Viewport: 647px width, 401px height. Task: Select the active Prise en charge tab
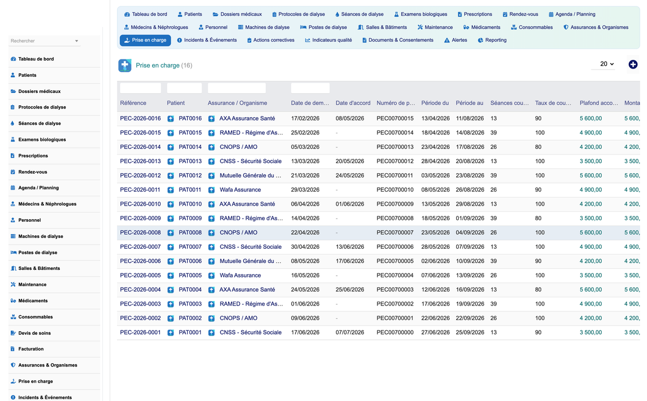[x=145, y=40]
